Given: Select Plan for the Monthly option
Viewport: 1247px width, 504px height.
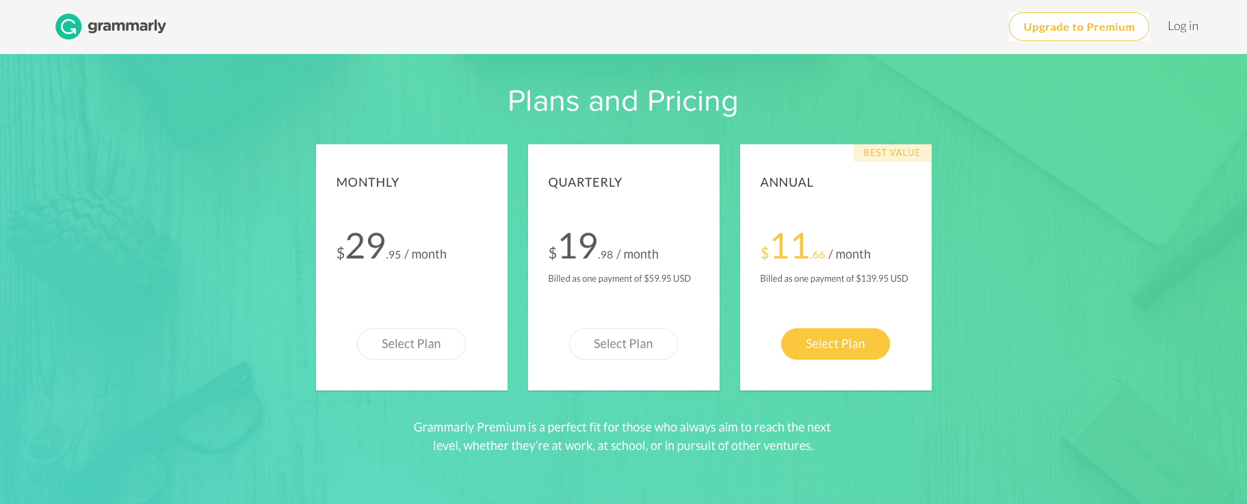Looking at the screenshot, I should coord(411,344).
